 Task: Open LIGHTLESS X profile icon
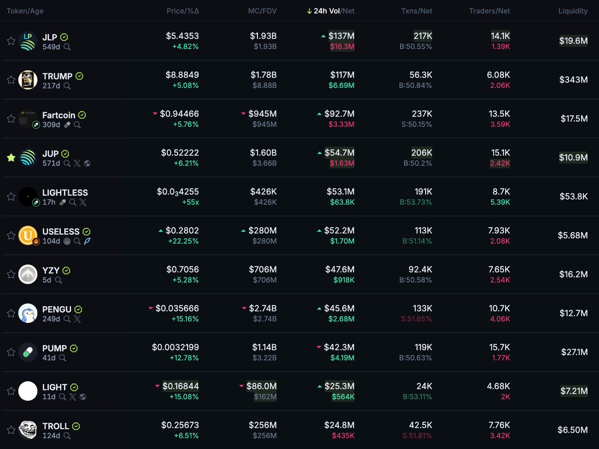[83, 203]
